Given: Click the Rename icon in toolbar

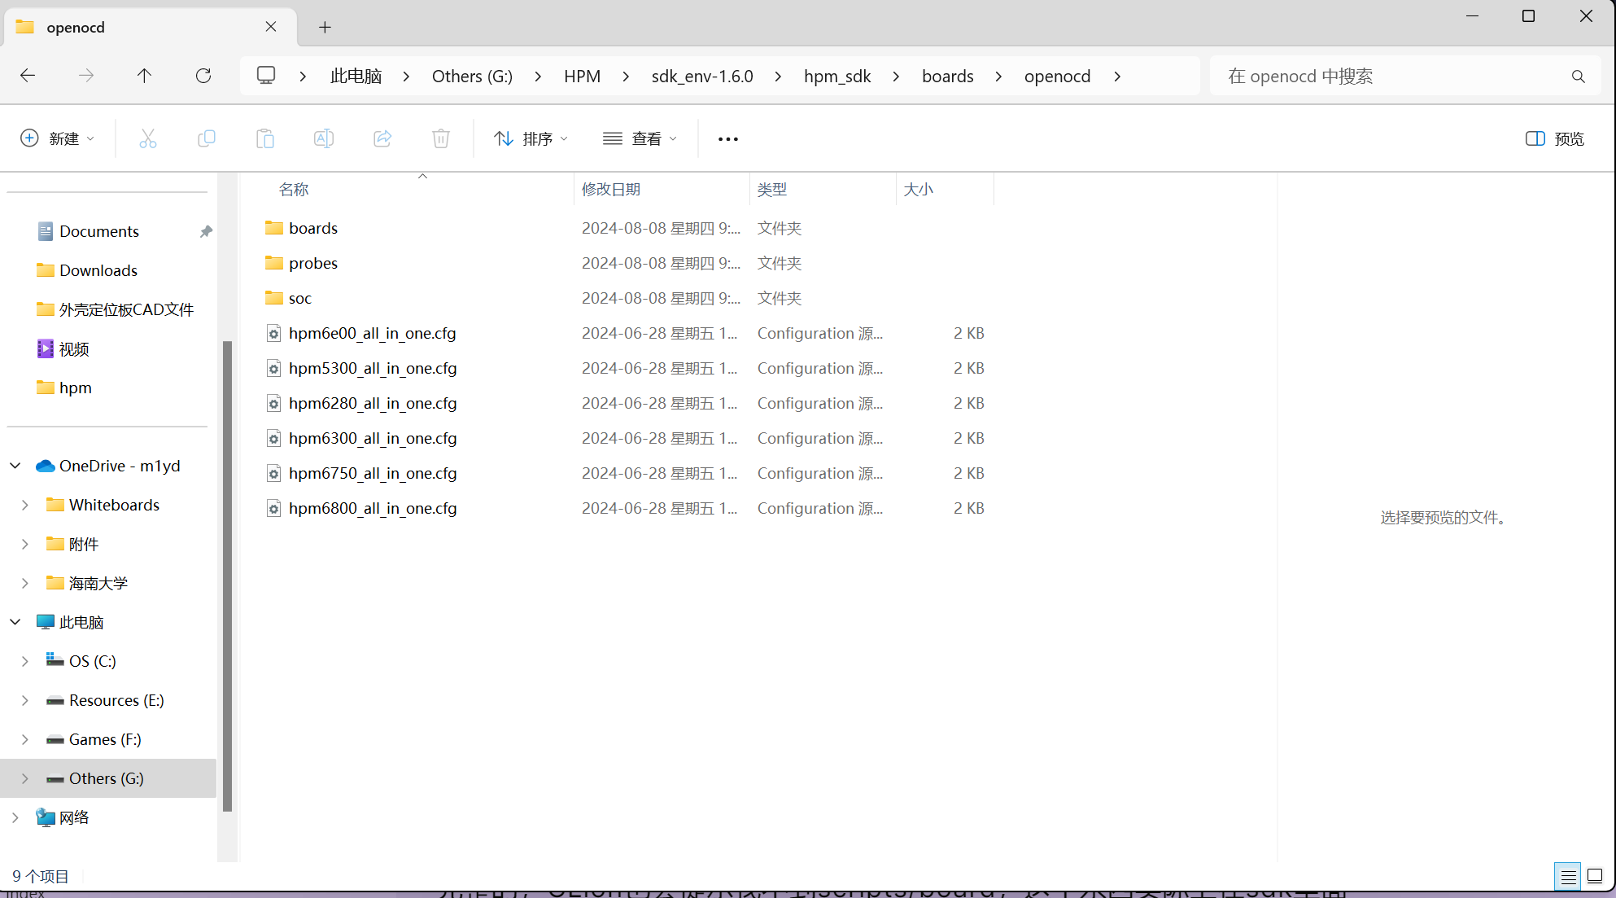Looking at the screenshot, I should tap(323, 138).
